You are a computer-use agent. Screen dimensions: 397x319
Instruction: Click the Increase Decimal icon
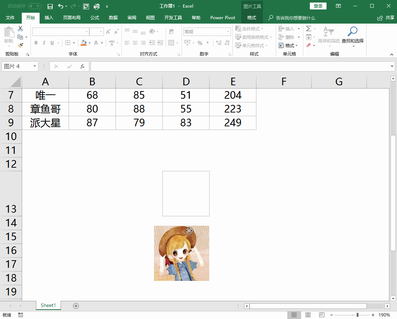point(219,43)
